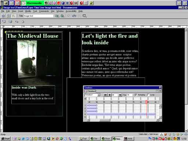Select end keyframe of channel 2 bar
This screenshot has width=188, height=141.
tap(97, 108)
